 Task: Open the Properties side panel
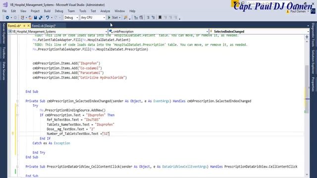click(313, 84)
